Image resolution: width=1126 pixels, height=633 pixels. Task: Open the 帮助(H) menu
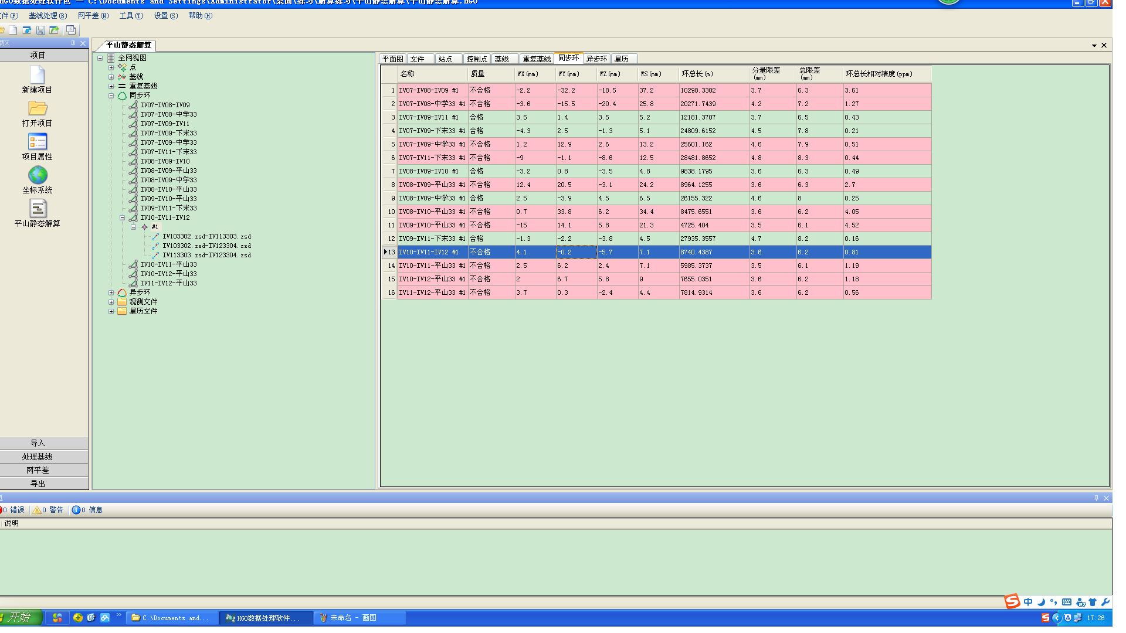[200, 16]
